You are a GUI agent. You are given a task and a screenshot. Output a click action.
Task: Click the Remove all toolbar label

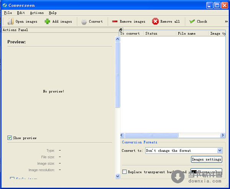click(x=170, y=21)
